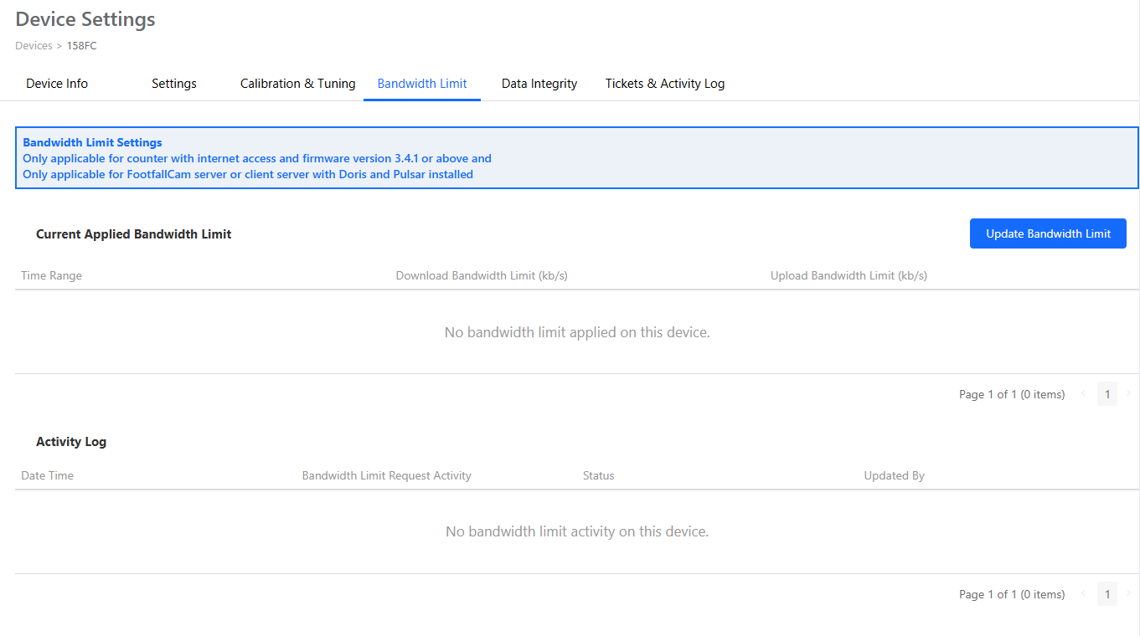Open the Data Integrity tab
Image resolution: width=1140 pixels, height=636 pixels.
click(x=539, y=83)
